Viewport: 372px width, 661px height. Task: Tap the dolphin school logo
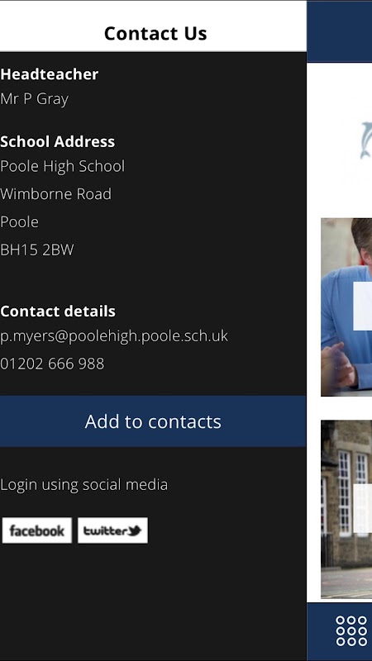click(x=365, y=140)
